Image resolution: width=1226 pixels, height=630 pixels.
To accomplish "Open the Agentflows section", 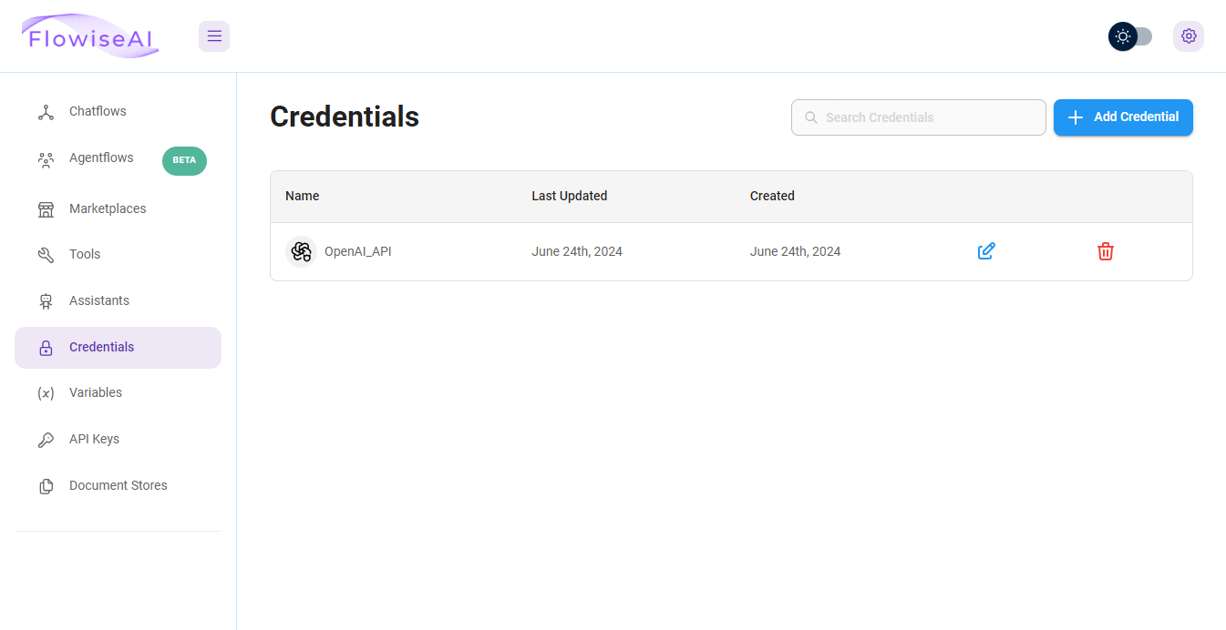I will pos(118,158).
